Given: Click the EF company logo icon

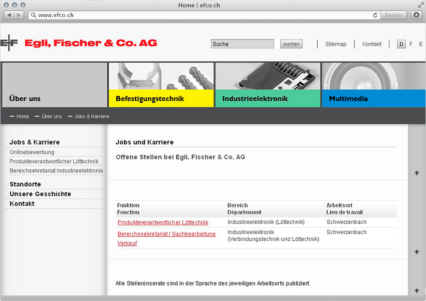Looking at the screenshot, I should point(9,43).
